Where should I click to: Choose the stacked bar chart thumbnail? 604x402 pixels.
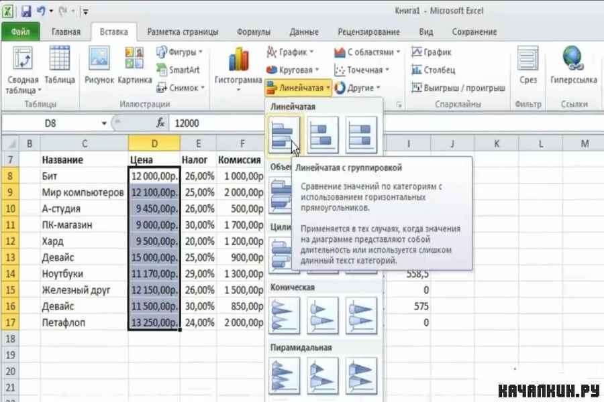point(322,135)
